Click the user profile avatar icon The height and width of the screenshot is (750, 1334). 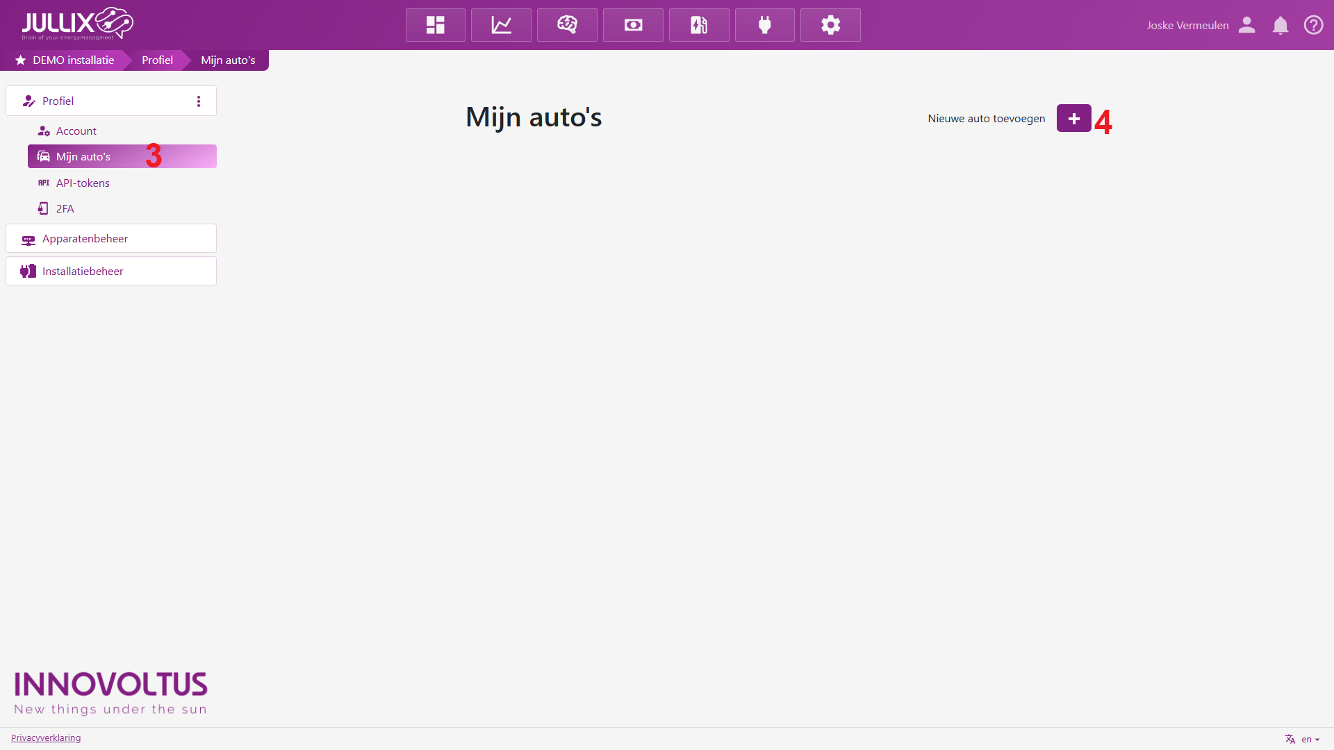[1247, 25]
